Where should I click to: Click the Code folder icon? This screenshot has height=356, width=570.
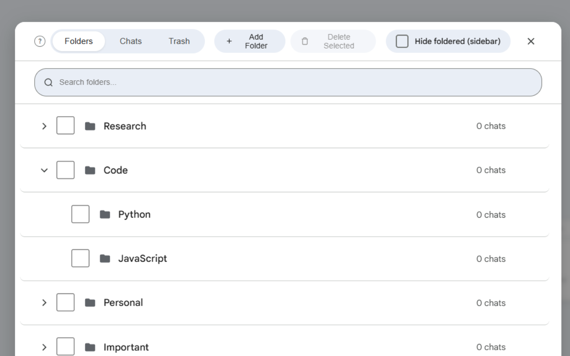click(x=90, y=170)
